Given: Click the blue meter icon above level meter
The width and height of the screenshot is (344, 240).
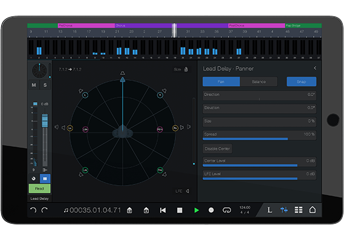Looking at the screenshot, I should tap(35, 103).
